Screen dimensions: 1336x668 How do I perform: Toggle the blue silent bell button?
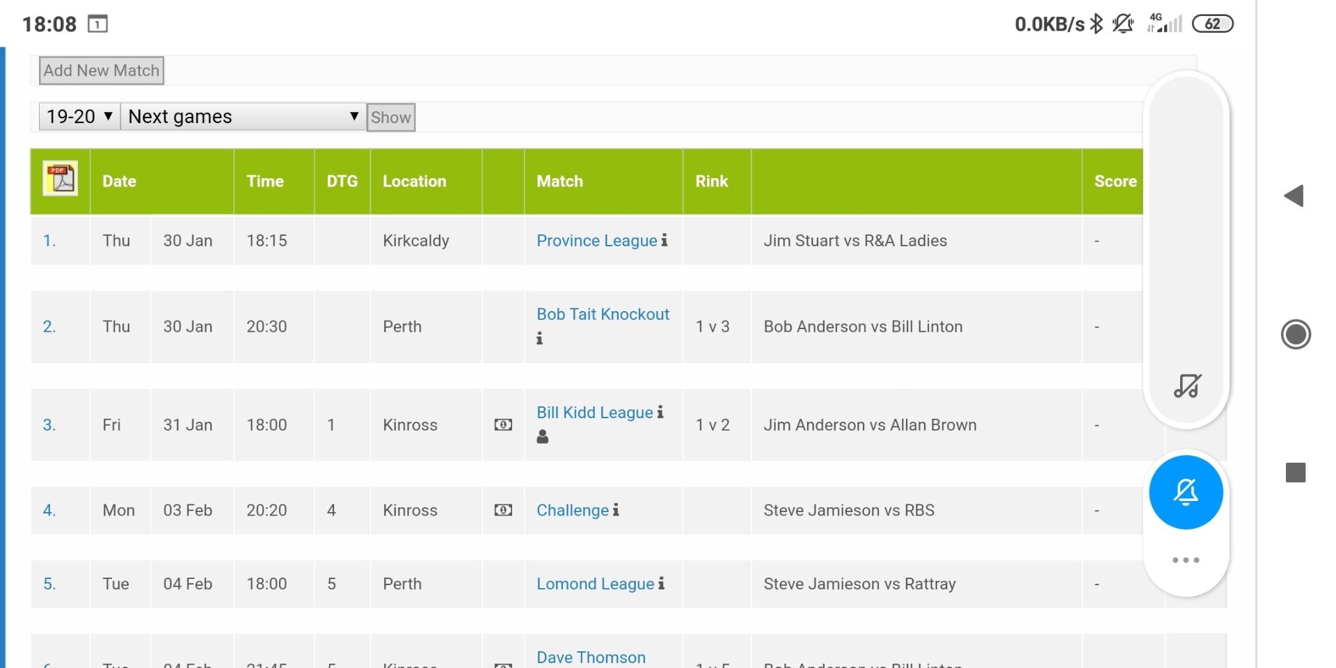(x=1186, y=493)
